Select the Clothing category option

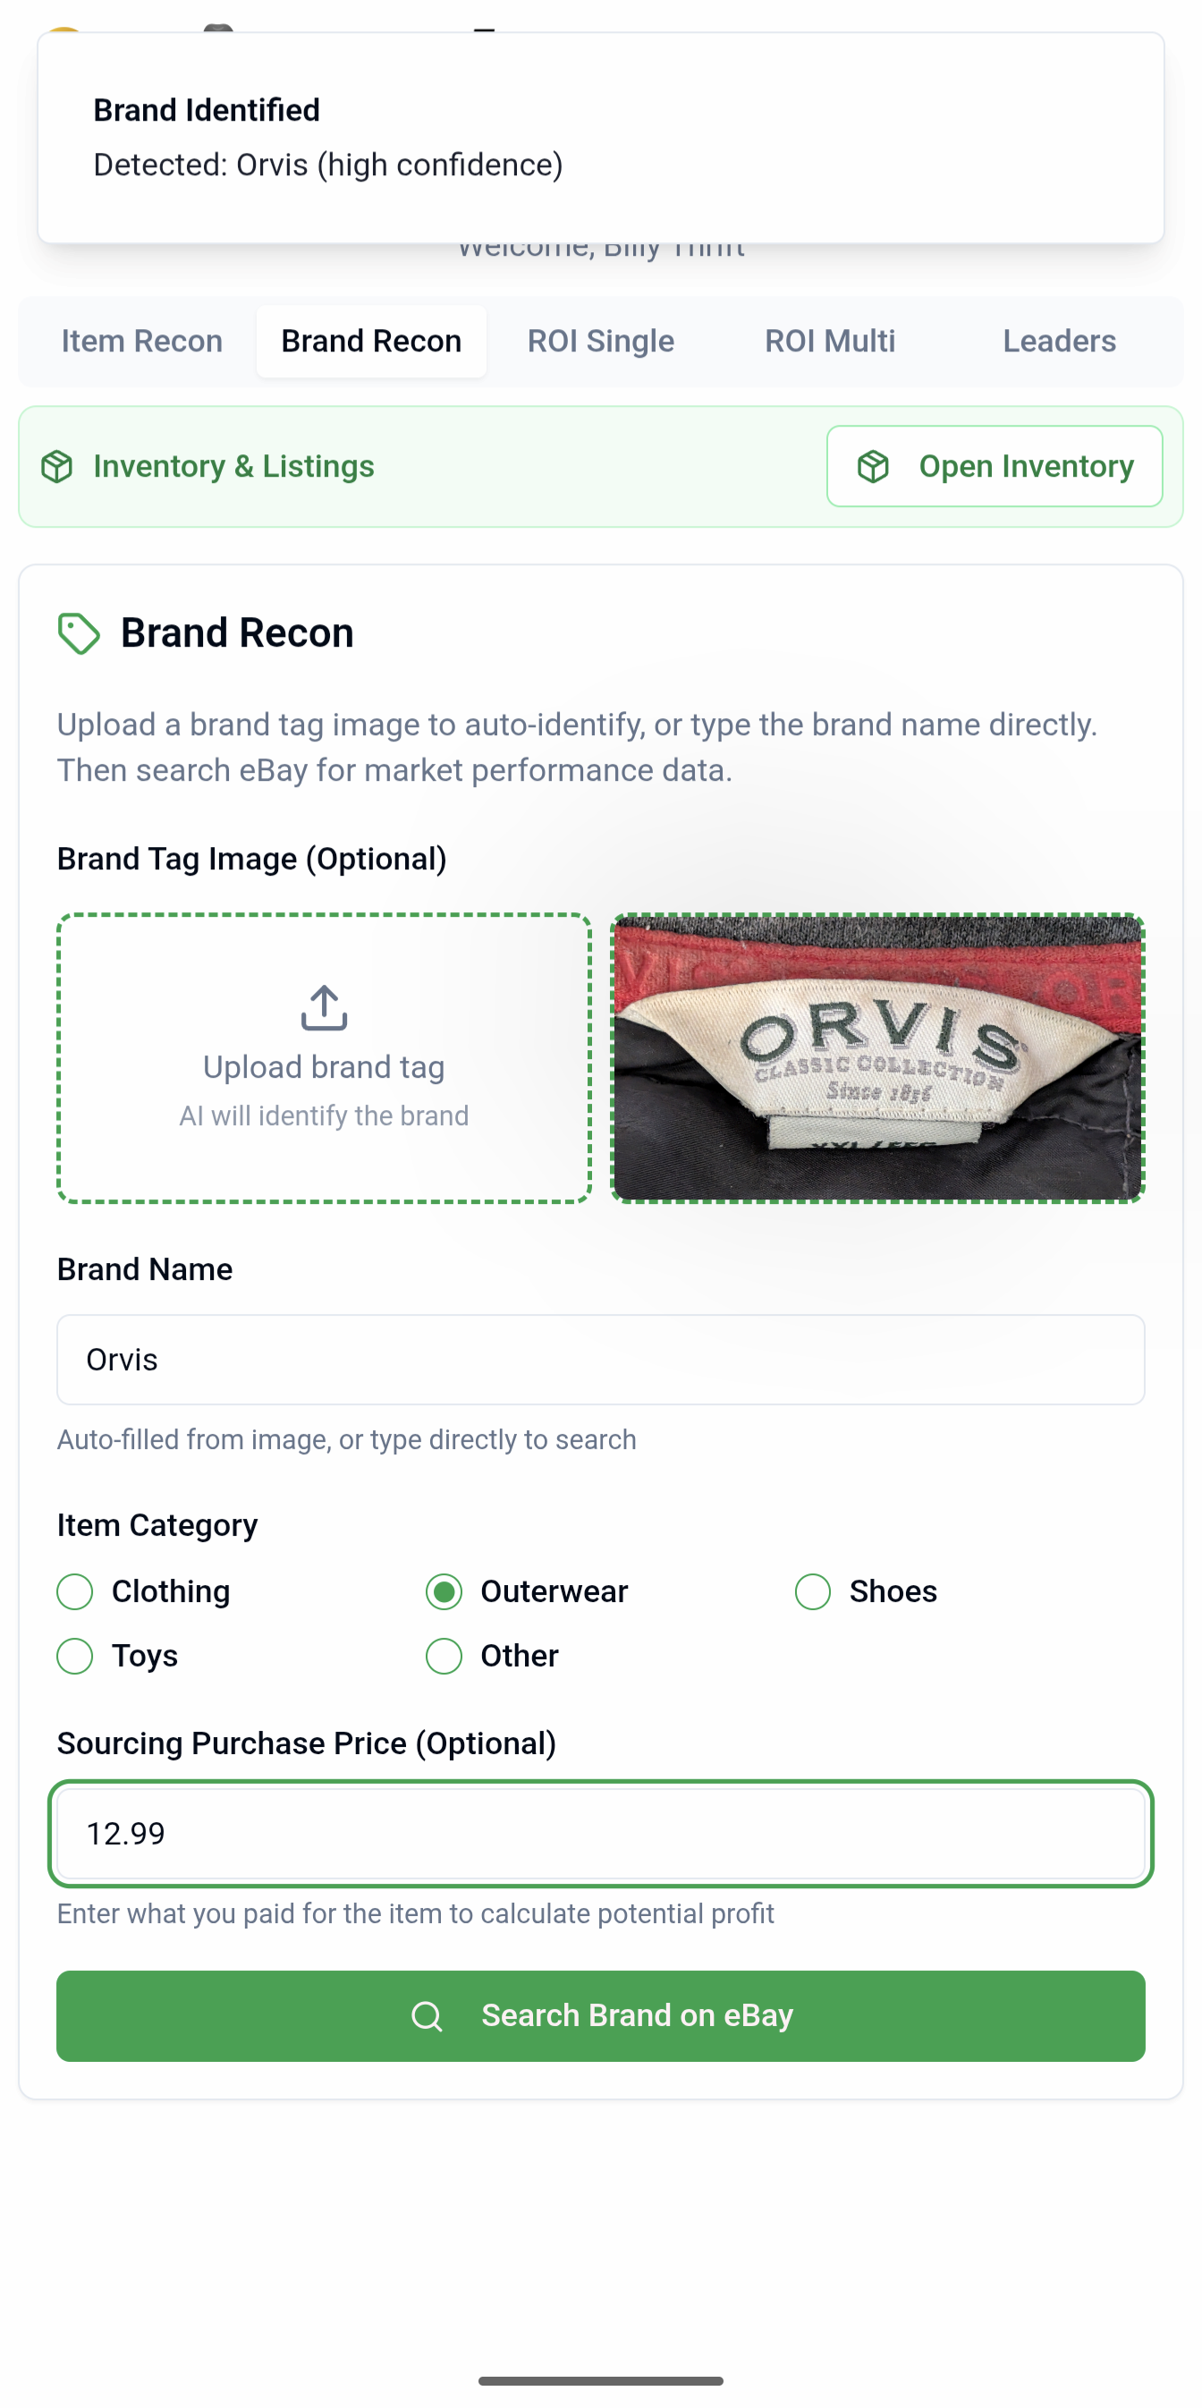(75, 1591)
